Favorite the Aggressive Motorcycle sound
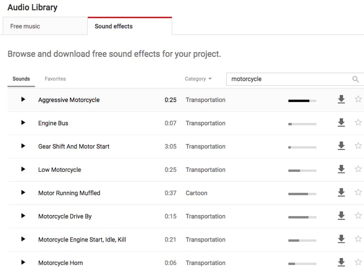The height and width of the screenshot is (272, 364). coord(358,99)
